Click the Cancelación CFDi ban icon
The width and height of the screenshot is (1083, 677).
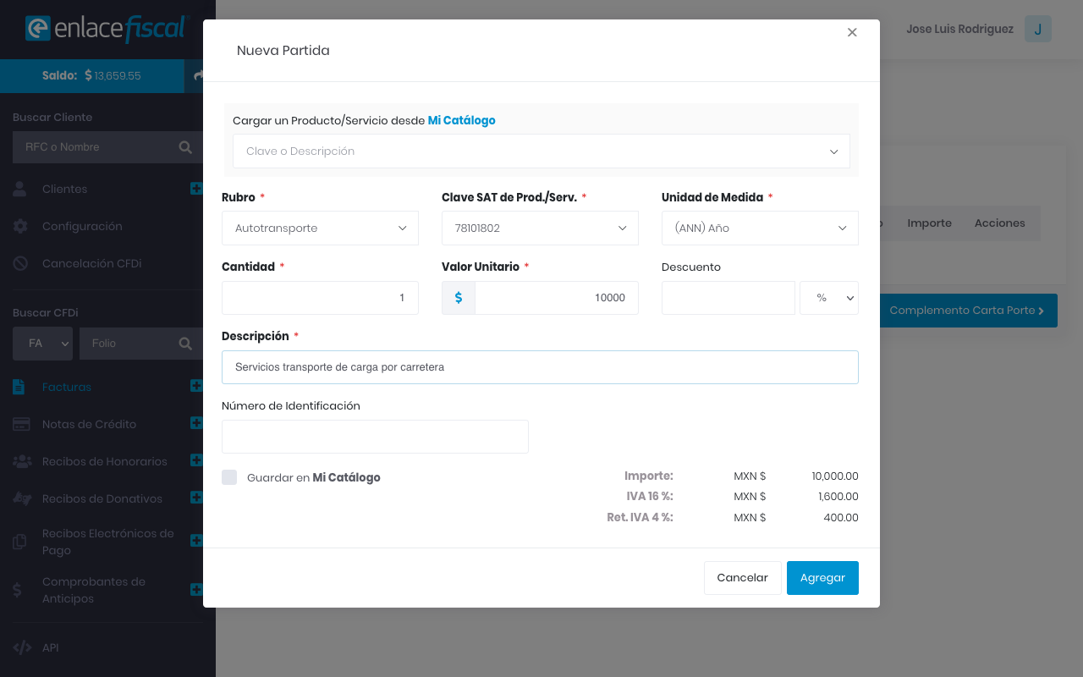pyautogui.click(x=20, y=264)
